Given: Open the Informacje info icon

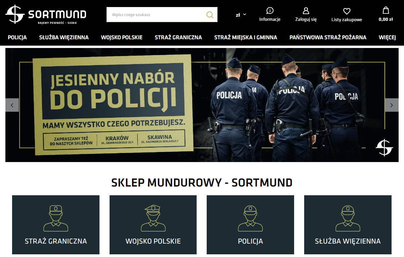Looking at the screenshot, I should [x=270, y=10].
